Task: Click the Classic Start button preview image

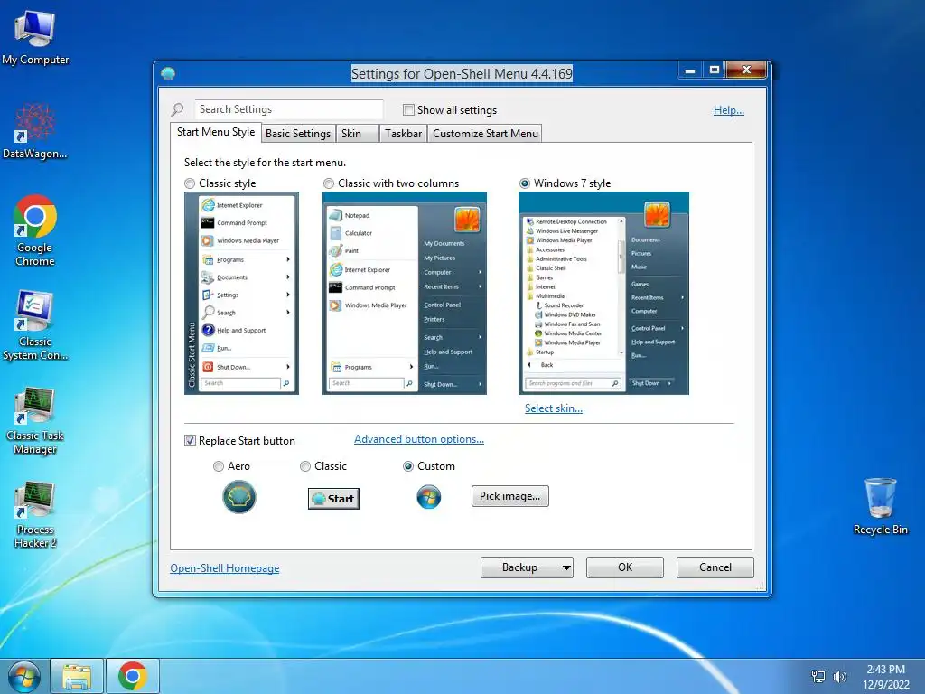Action: (x=333, y=499)
